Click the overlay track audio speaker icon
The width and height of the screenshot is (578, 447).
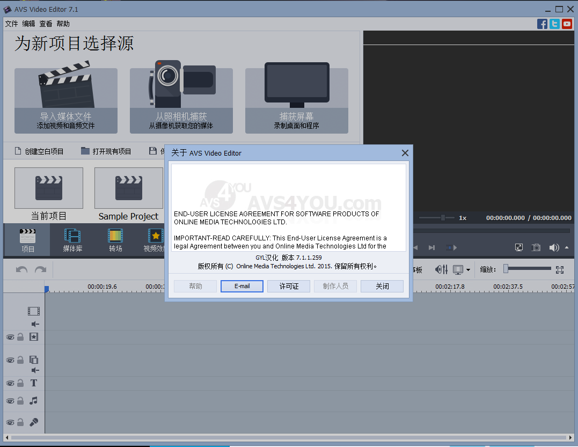pos(35,370)
